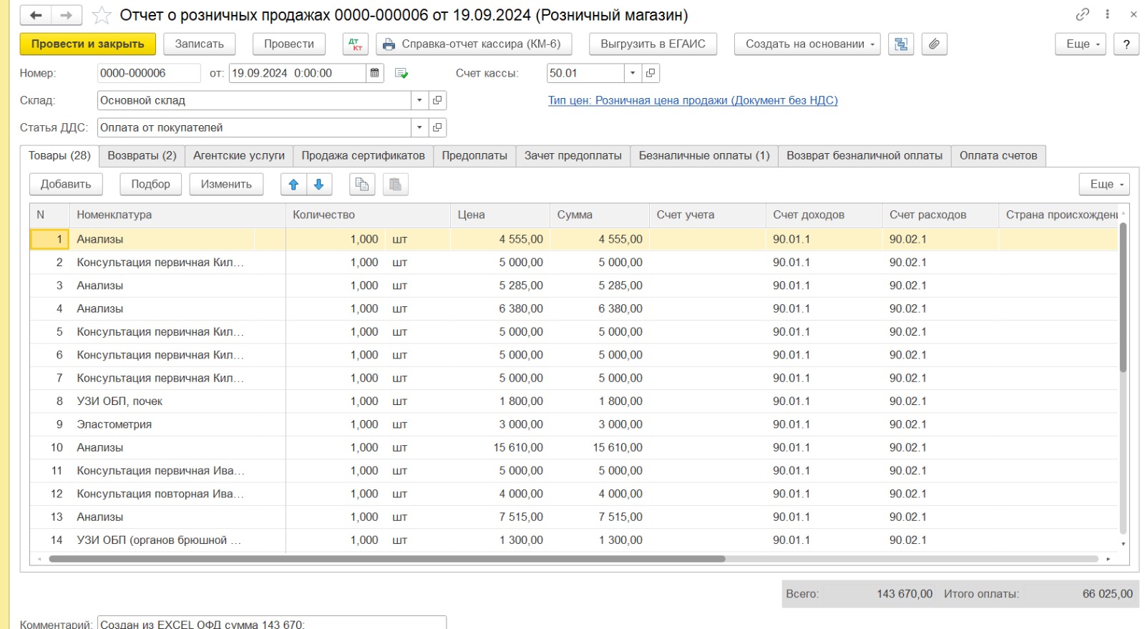
Task: Click the document date input field
Action: tap(298, 73)
